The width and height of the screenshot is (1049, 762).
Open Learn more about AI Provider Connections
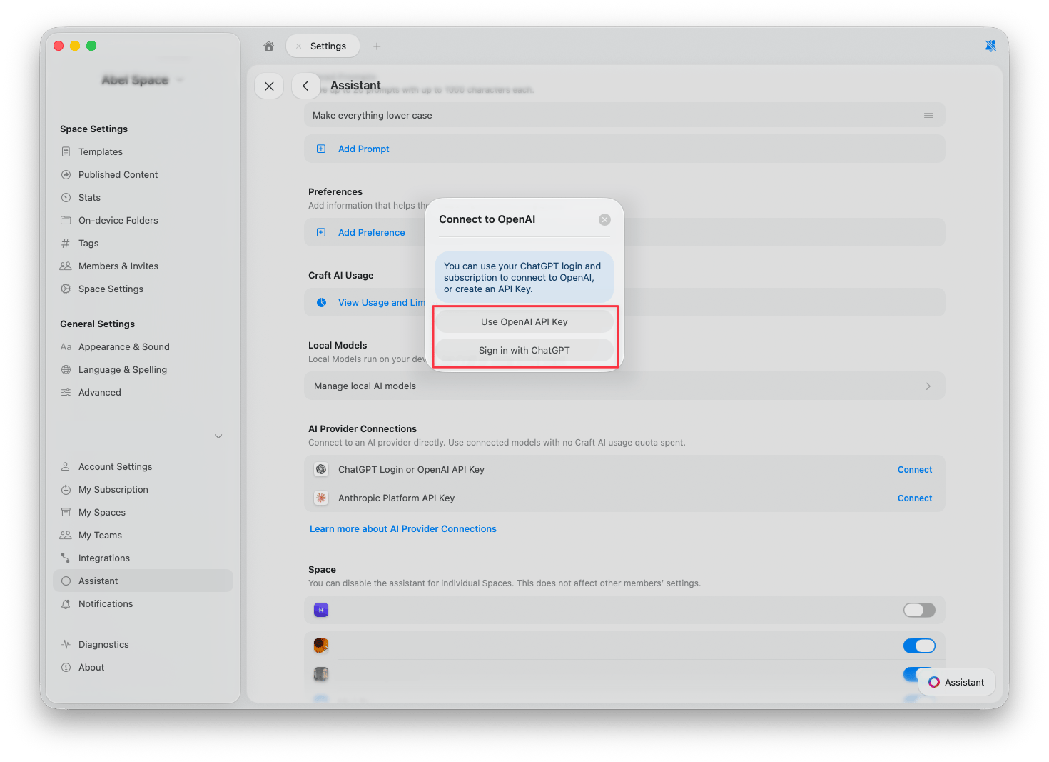point(403,528)
